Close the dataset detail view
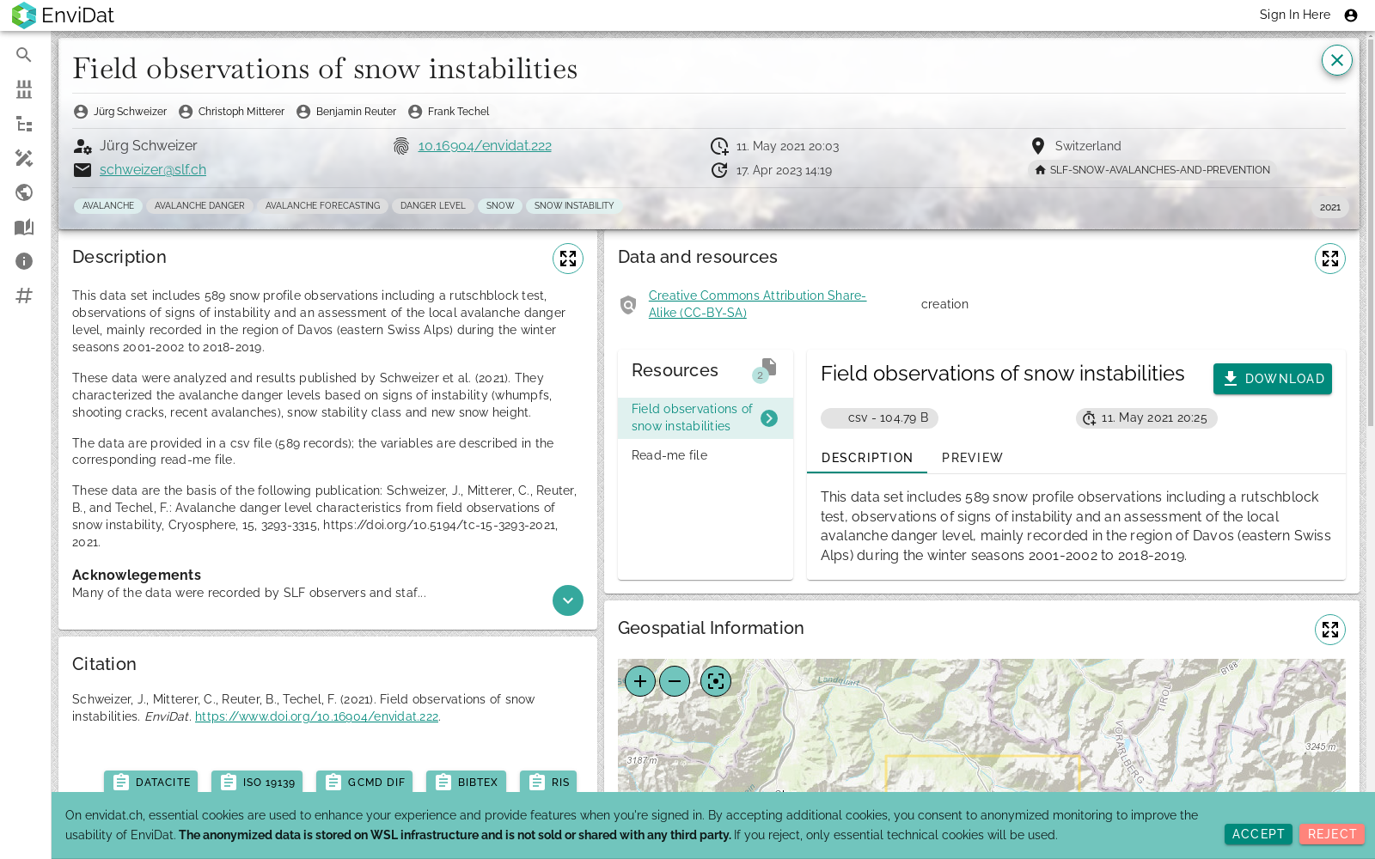Image resolution: width=1375 pixels, height=859 pixels. (1336, 60)
